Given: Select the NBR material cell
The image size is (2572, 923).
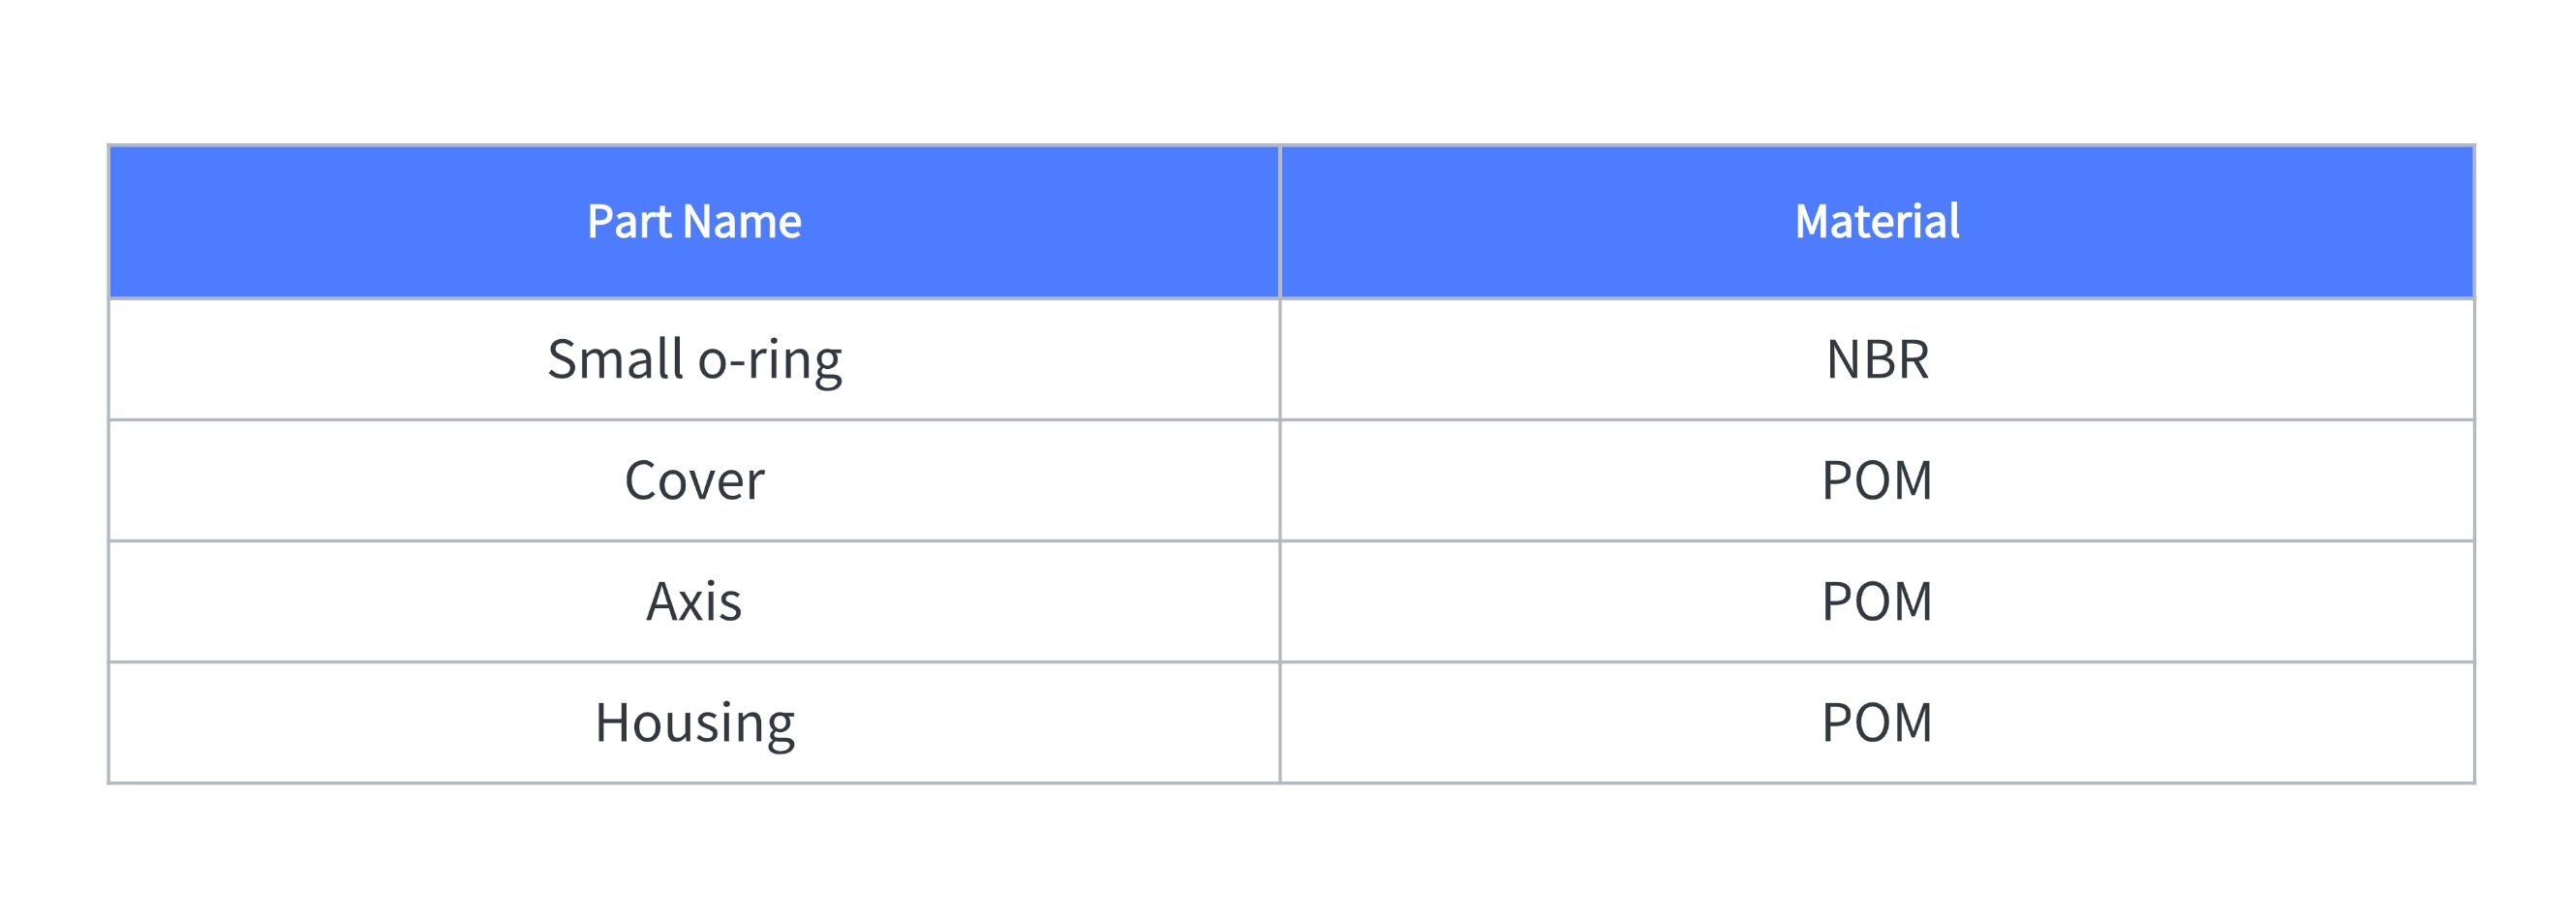Looking at the screenshot, I should pos(1877,359).
